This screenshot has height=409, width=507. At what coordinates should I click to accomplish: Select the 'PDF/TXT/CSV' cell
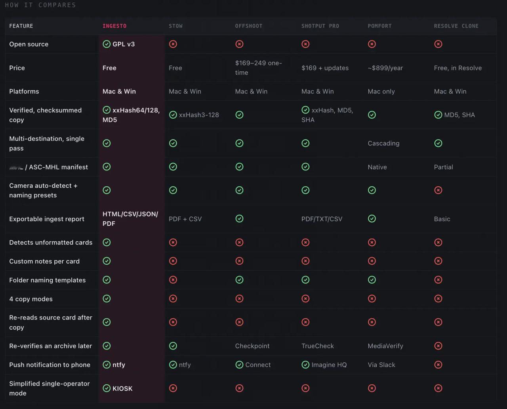click(322, 219)
